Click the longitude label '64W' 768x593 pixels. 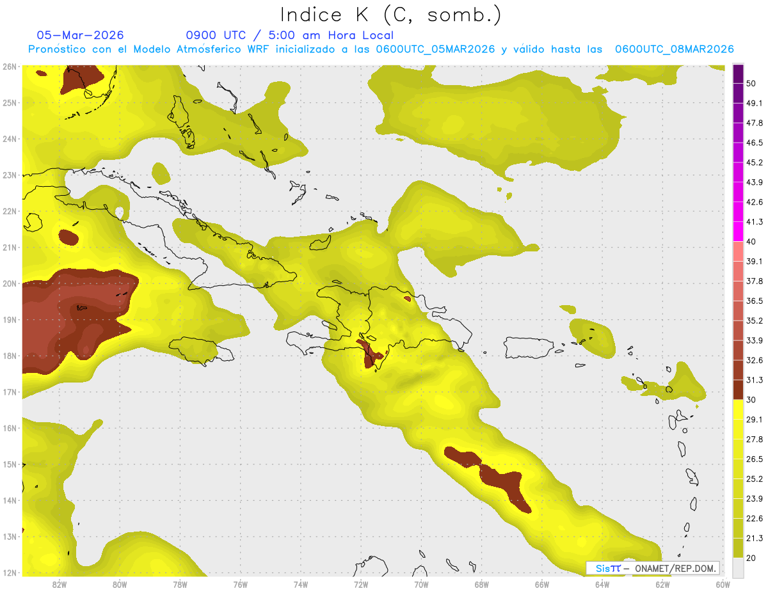pyautogui.click(x=602, y=584)
